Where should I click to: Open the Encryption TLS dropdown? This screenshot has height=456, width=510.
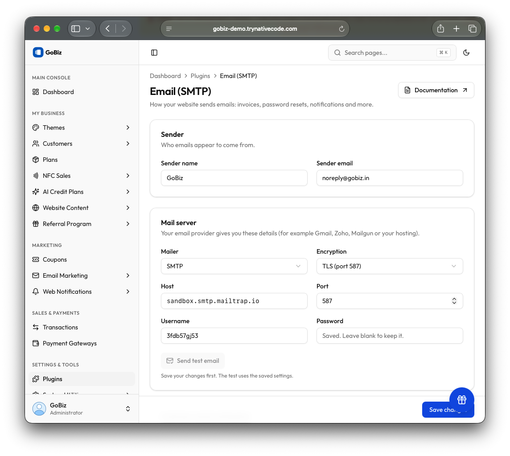390,266
